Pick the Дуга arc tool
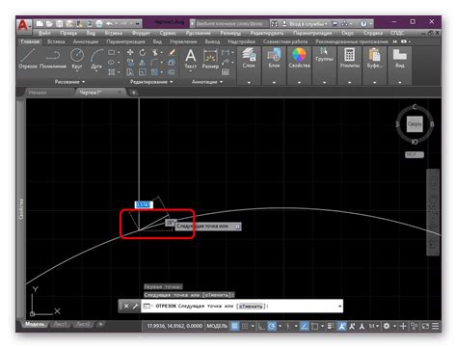 tap(96, 59)
